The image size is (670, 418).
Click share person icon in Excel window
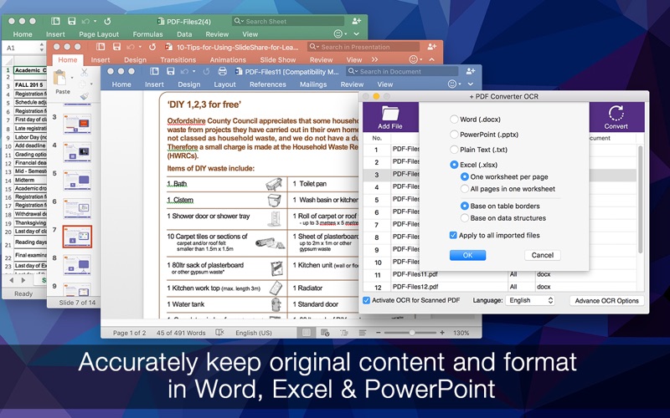(x=357, y=21)
